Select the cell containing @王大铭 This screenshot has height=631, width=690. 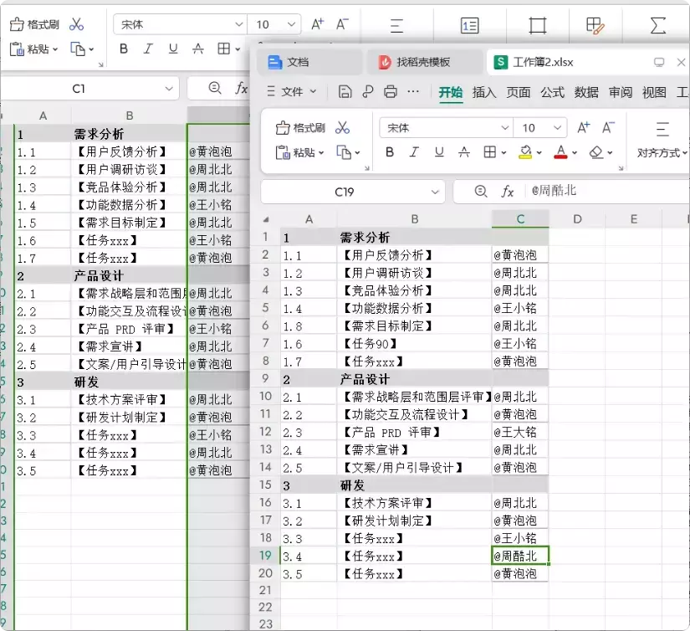tap(519, 432)
